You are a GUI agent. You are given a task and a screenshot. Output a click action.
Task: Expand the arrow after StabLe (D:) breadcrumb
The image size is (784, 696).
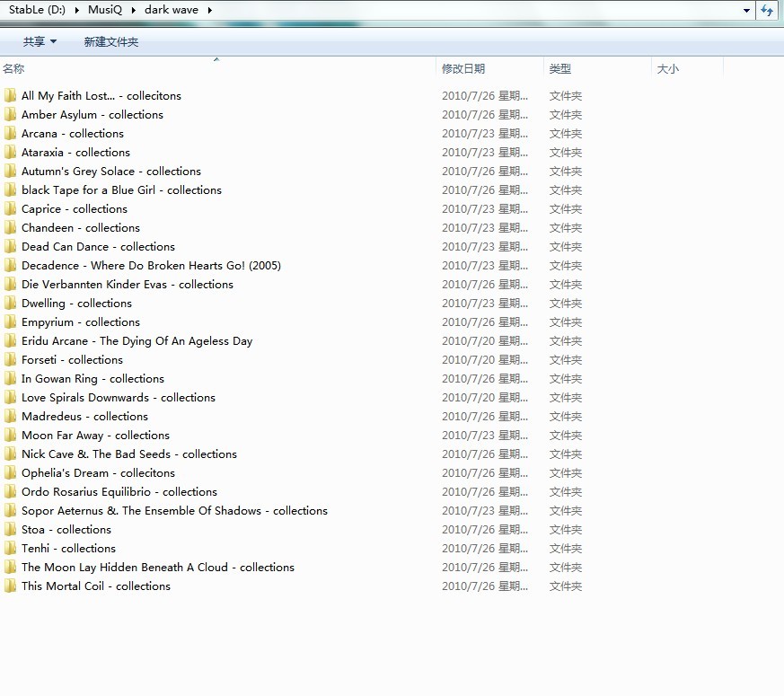[77, 10]
